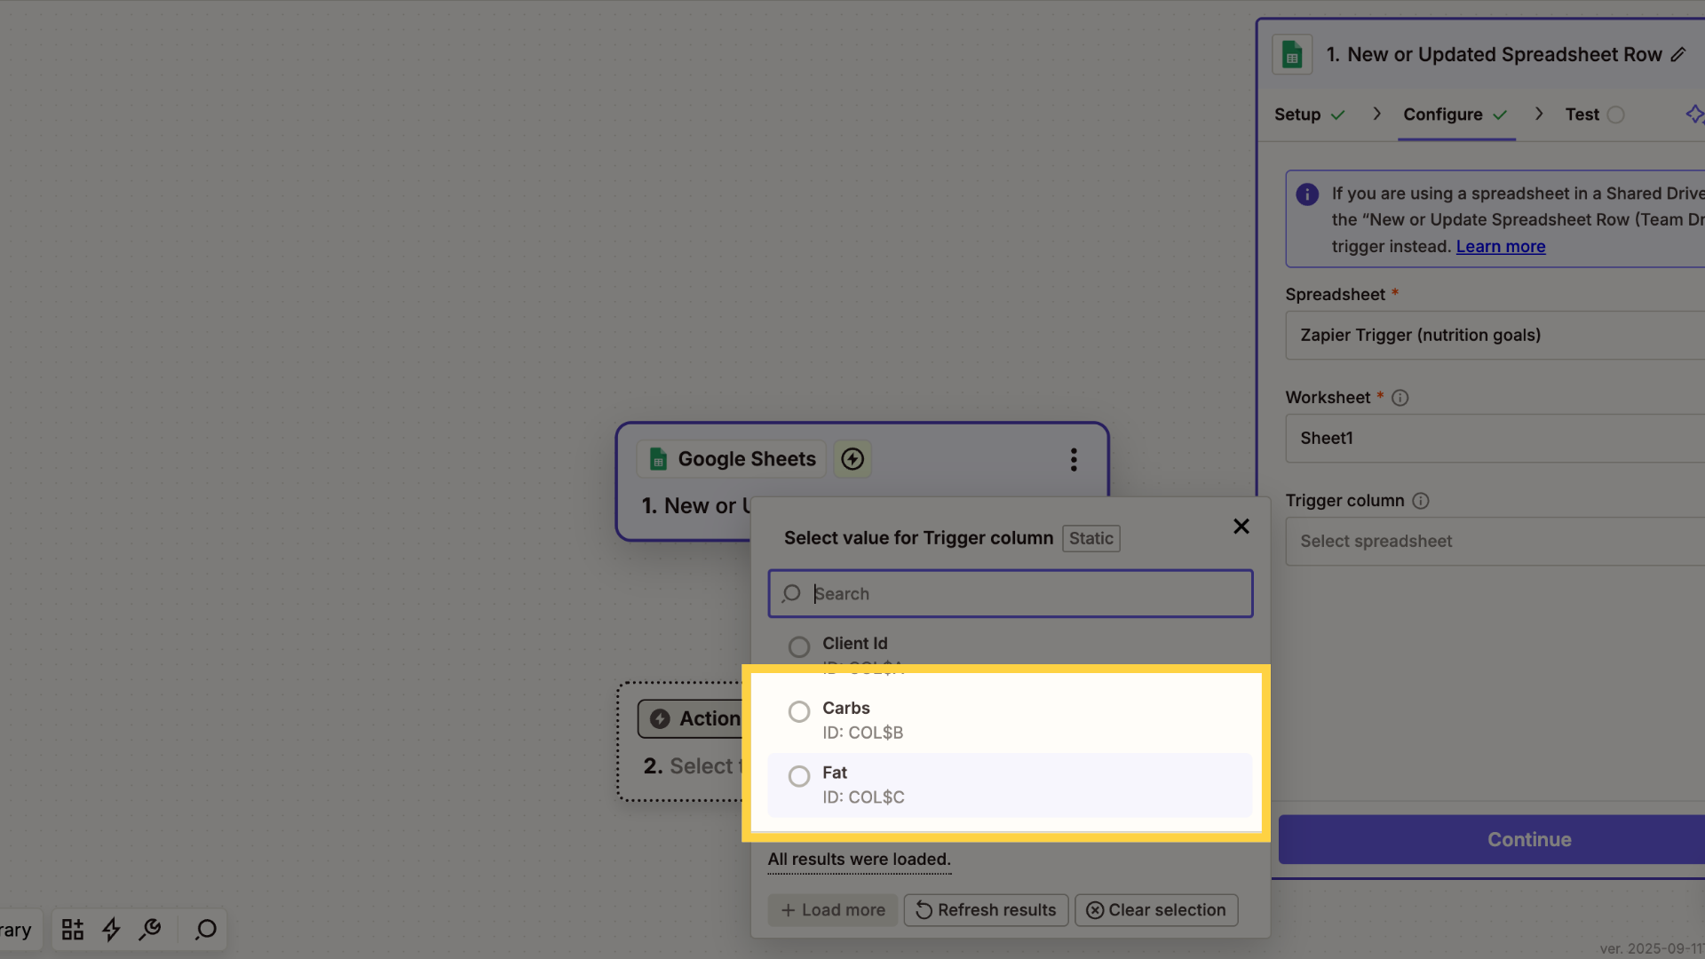Select the Client Id radio option

pos(799,646)
